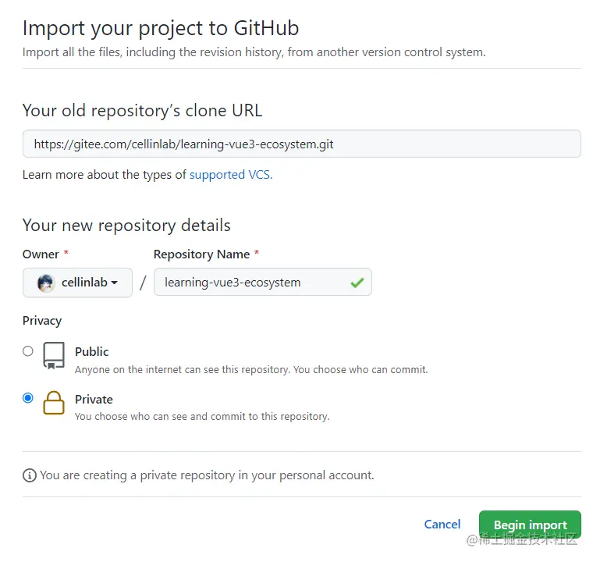This screenshot has height=562, width=593.
Task: Click the 'Import your project to GitHub' heading
Action: click(161, 28)
